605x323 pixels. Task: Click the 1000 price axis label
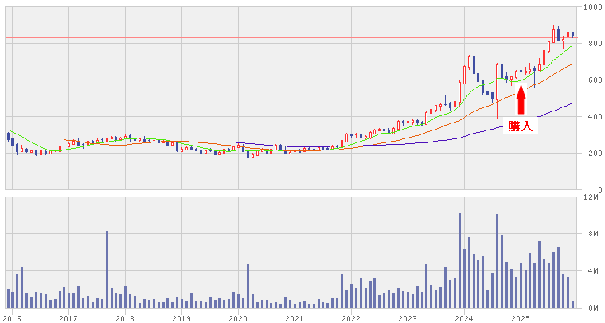tap(591, 7)
